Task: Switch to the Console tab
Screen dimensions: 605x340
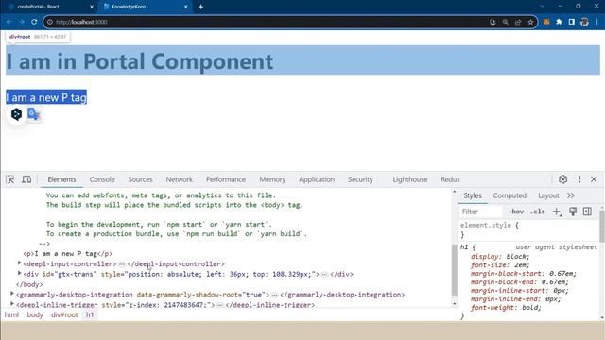Action: (102, 179)
